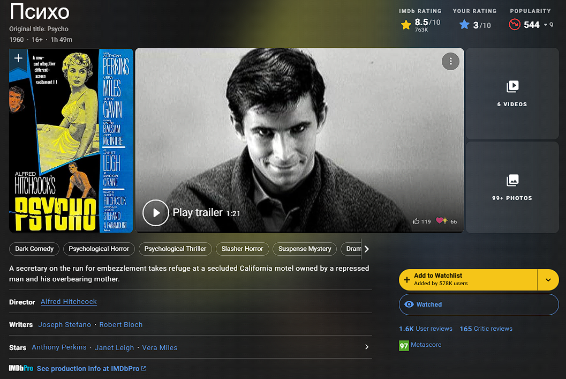Select the Psychological Thriller chip
Image resolution: width=566 pixels, height=379 pixels.
click(175, 249)
